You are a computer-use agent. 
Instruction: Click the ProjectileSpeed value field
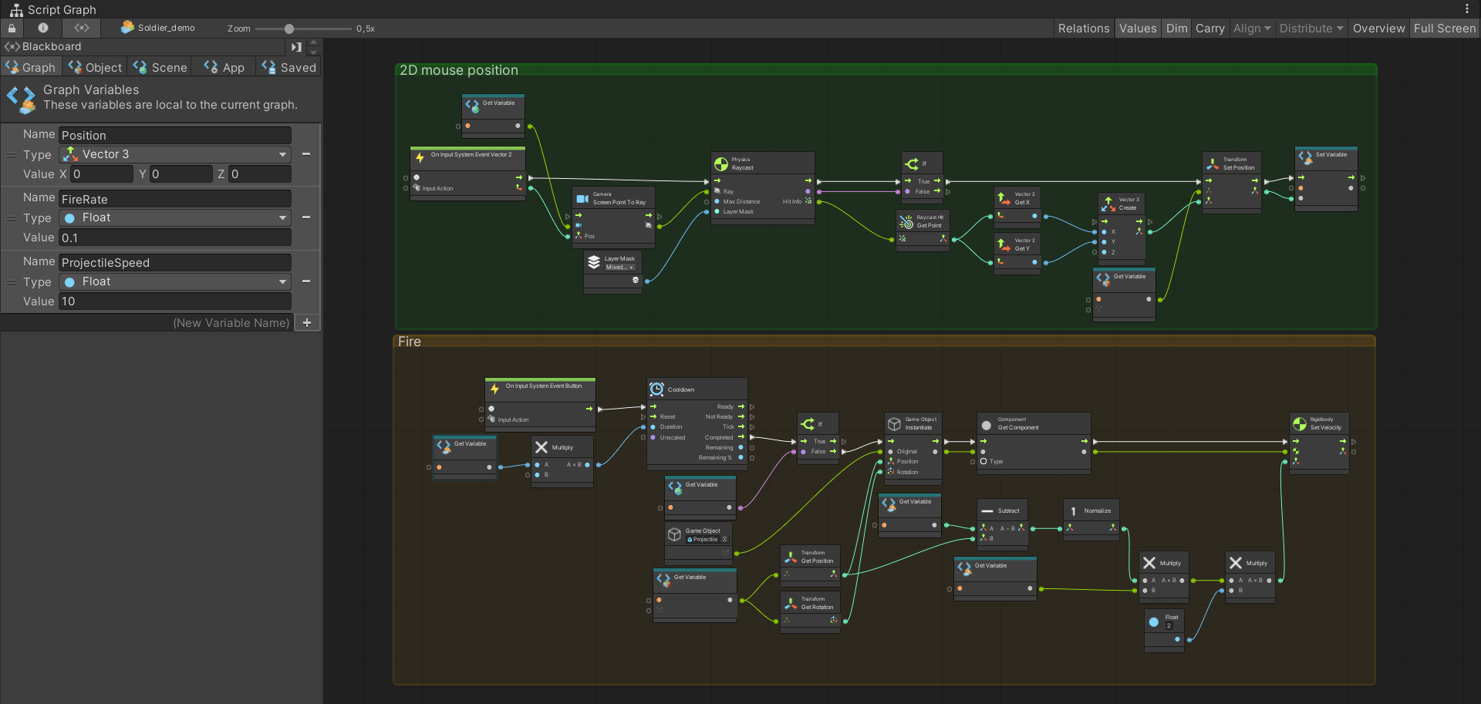[175, 301]
